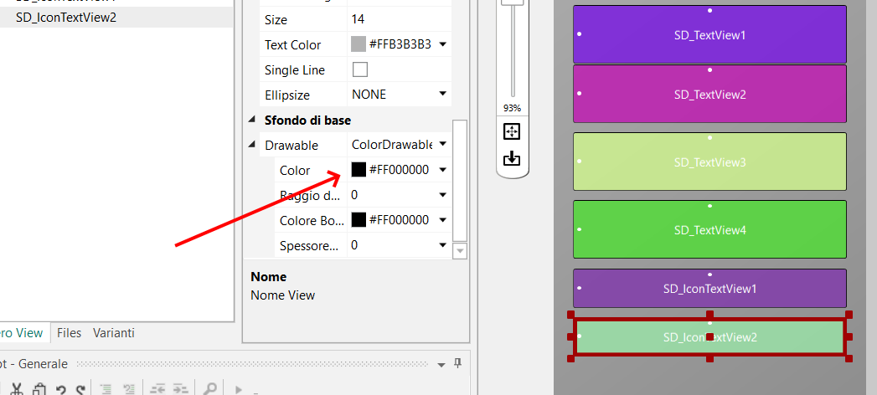Toggle the Single Line checkbox
The height and width of the screenshot is (395, 877).
(x=360, y=69)
